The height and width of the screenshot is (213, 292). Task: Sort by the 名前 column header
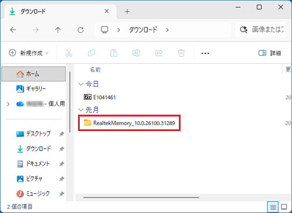click(x=95, y=70)
